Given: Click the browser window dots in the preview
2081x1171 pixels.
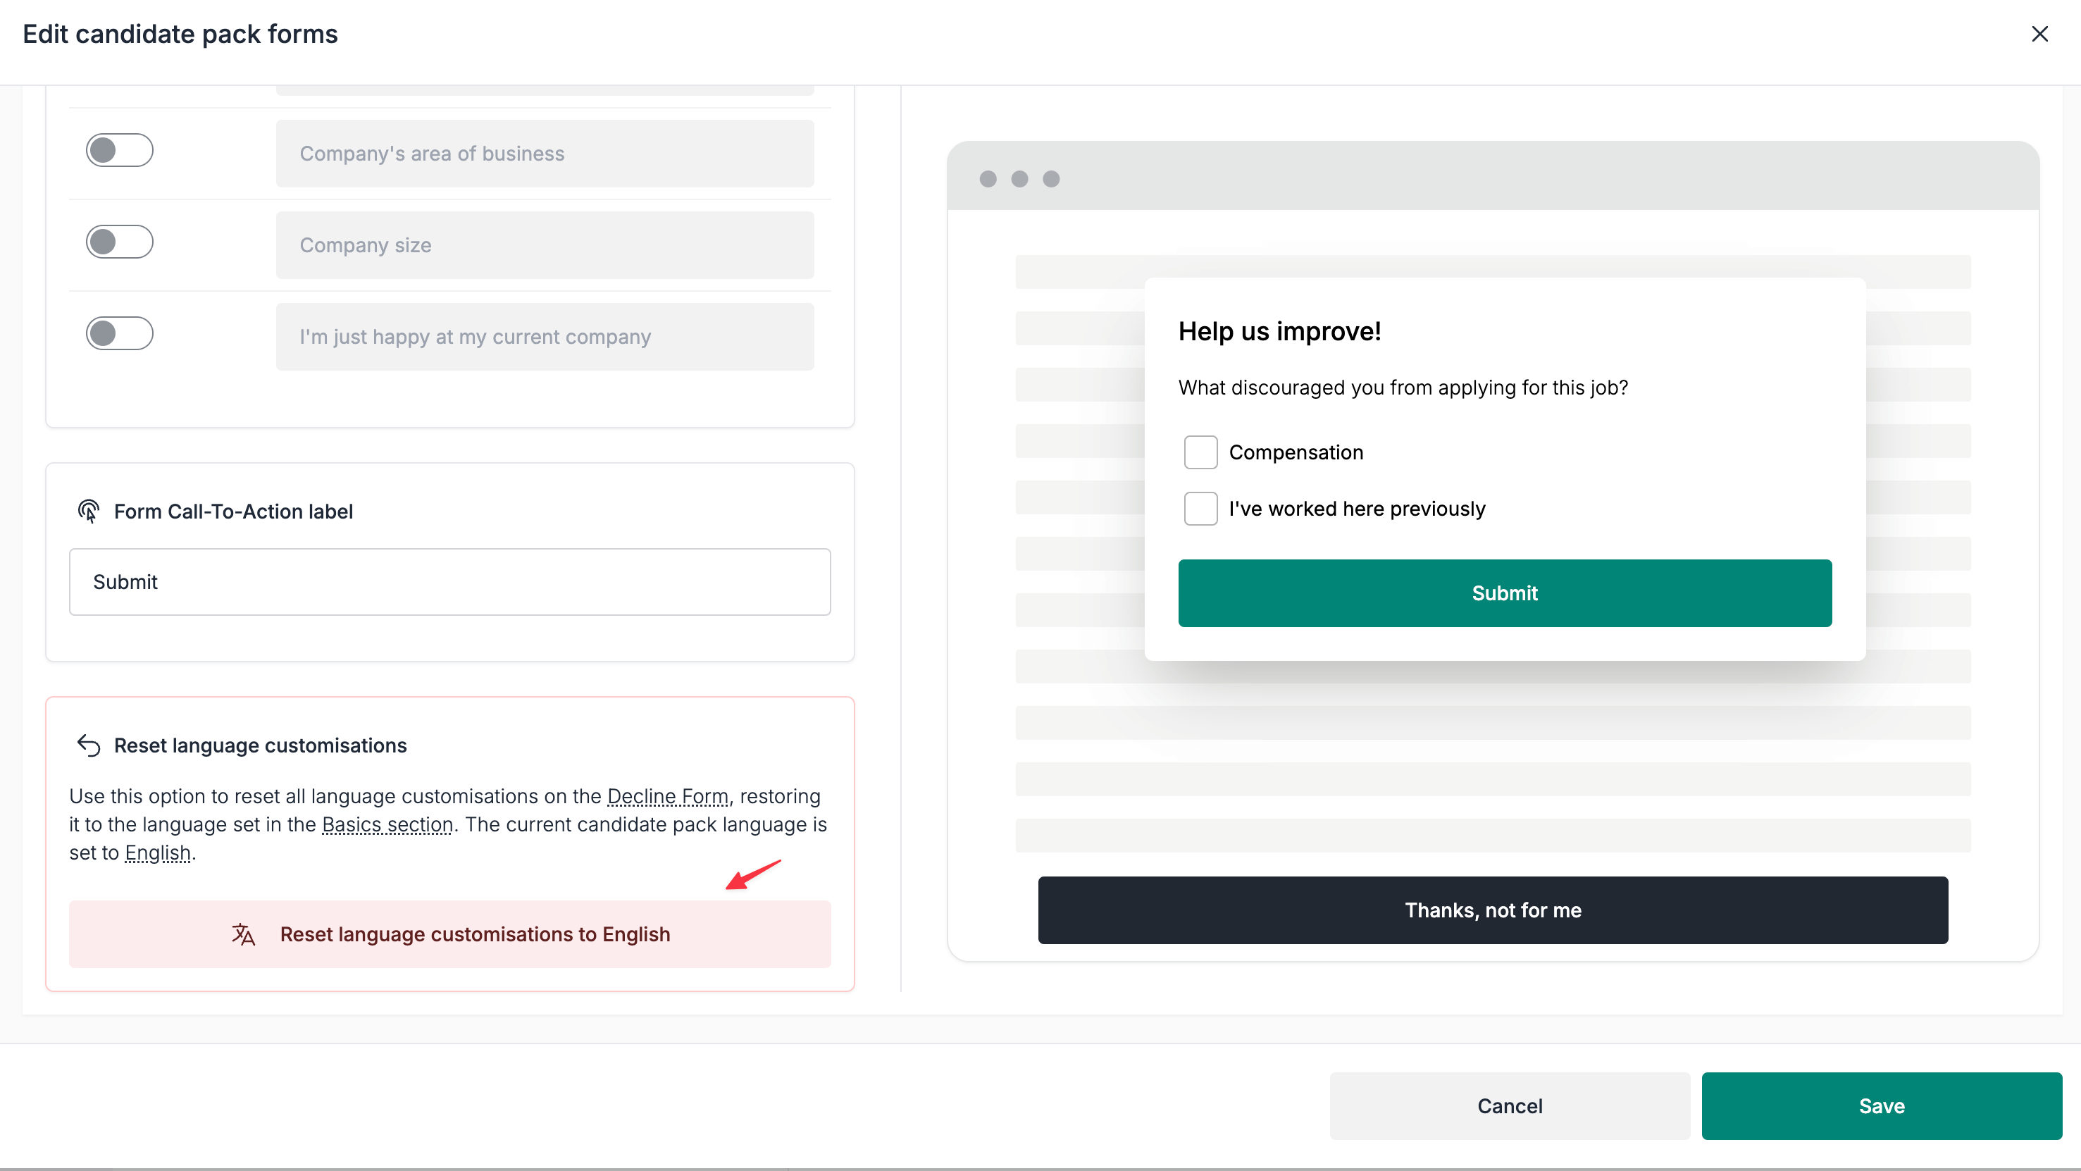Looking at the screenshot, I should point(1019,178).
